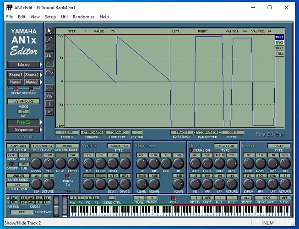Click the Matrix1 button
299x229 pixels.
pyautogui.click(x=16, y=82)
